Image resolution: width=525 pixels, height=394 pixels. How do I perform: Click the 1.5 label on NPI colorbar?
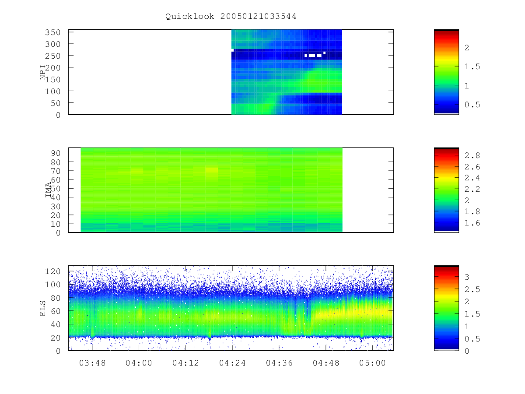[x=472, y=67]
